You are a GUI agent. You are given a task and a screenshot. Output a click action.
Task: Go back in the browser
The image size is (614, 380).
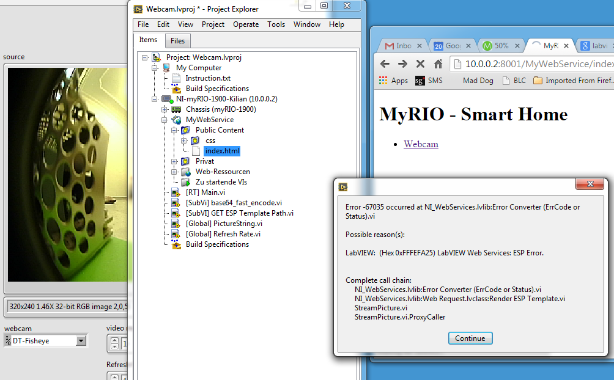point(385,64)
